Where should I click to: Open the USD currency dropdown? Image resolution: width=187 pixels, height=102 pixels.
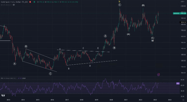click(x=182, y=2)
